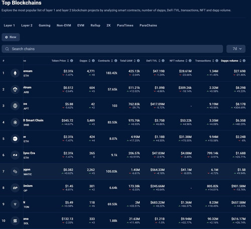This screenshot has width=251, height=229.
Task: Click the $8.17B dapps volume cell
Action: (240, 104)
